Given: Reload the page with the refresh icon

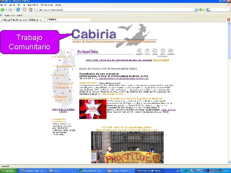Looking at the screenshot, I should 18,10.
